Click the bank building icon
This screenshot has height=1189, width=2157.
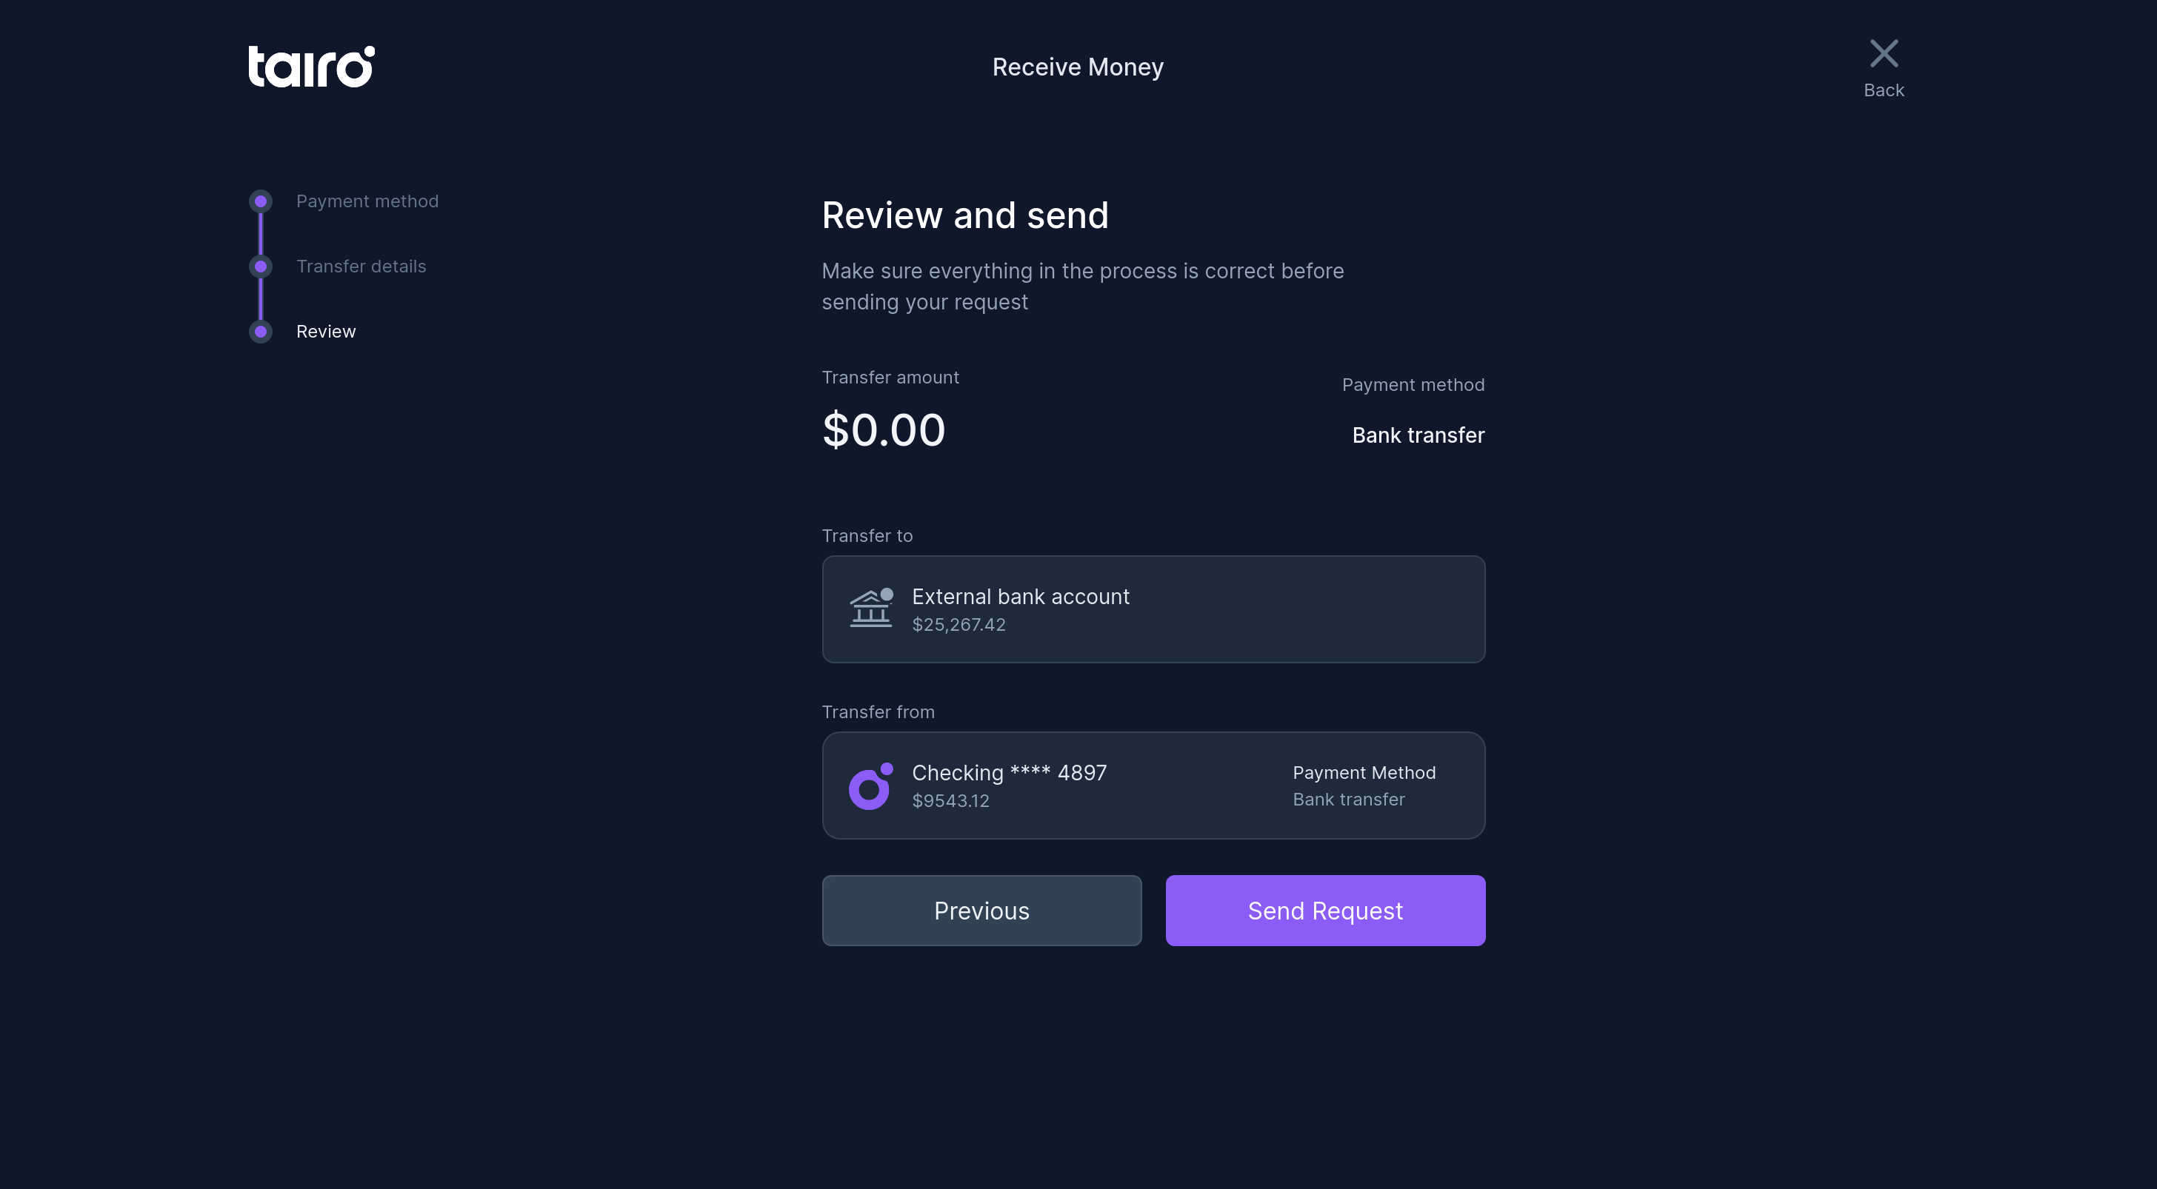click(870, 609)
